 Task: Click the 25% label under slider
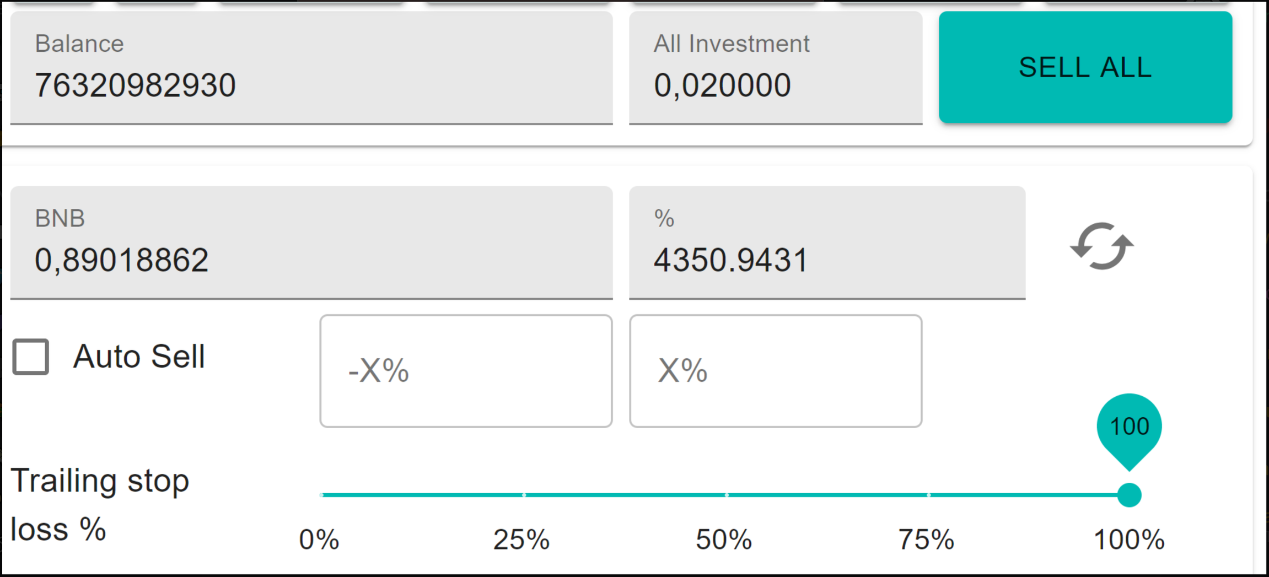click(x=521, y=540)
